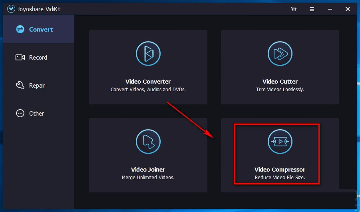Image resolution: width=360 pixels, height=212 pixels.
Task: Open the Repair section label
Action: (x=37, y=86)
